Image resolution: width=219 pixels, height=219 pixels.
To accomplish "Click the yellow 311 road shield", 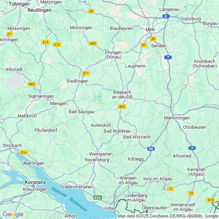I will pyautogui.click(x=86, y=73).
